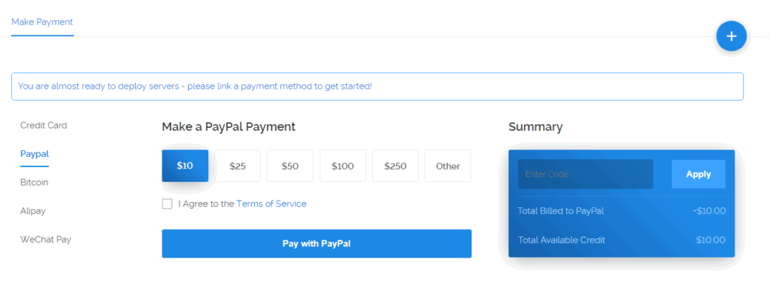Click the Pay with PayPal button
770x290 pixels.
point(317,243)
